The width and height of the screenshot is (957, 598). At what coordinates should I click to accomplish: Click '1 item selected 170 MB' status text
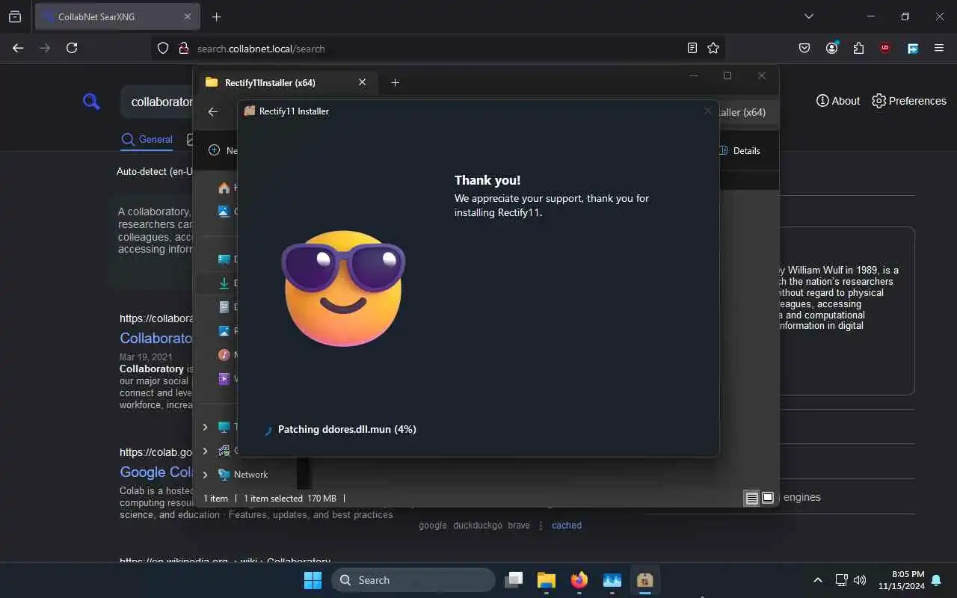tap(290, 498)
